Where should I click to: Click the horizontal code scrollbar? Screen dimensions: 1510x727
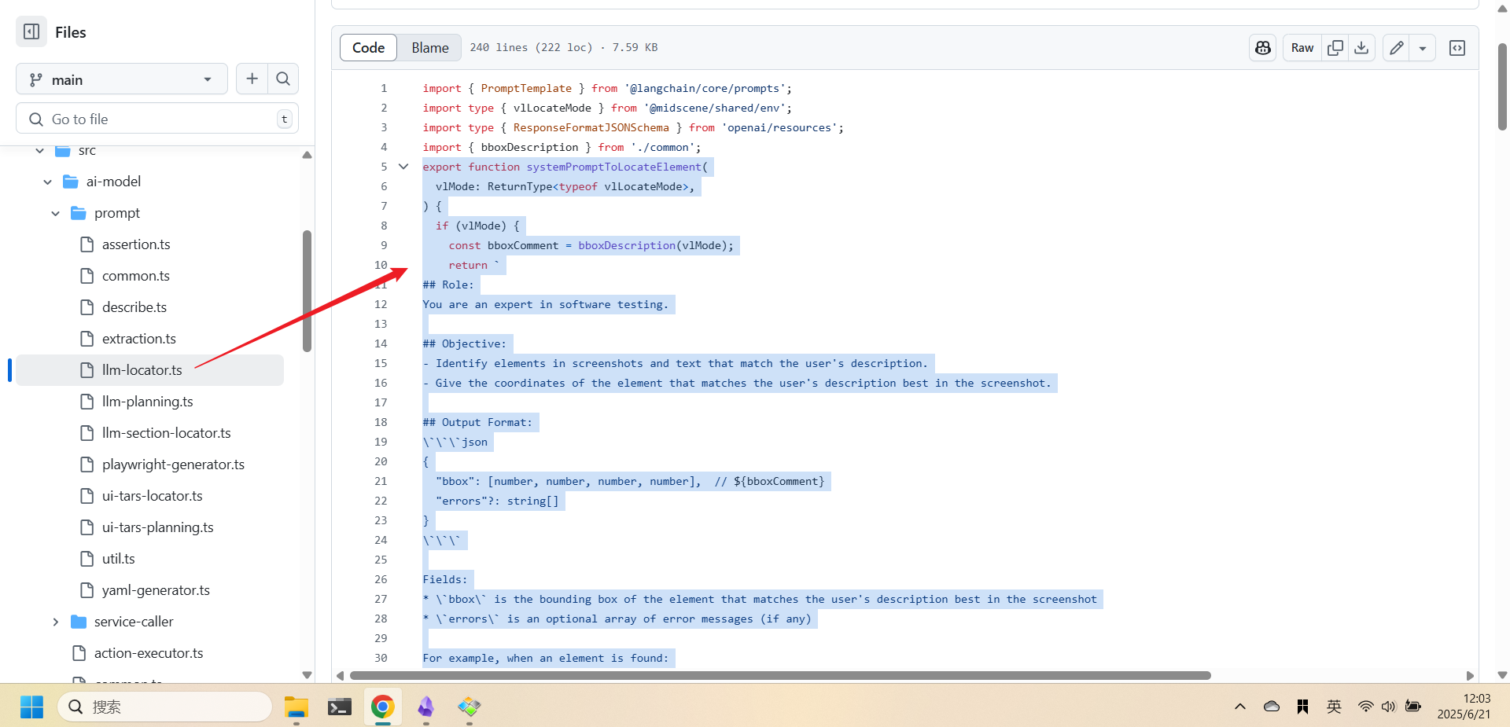(780, 675)
